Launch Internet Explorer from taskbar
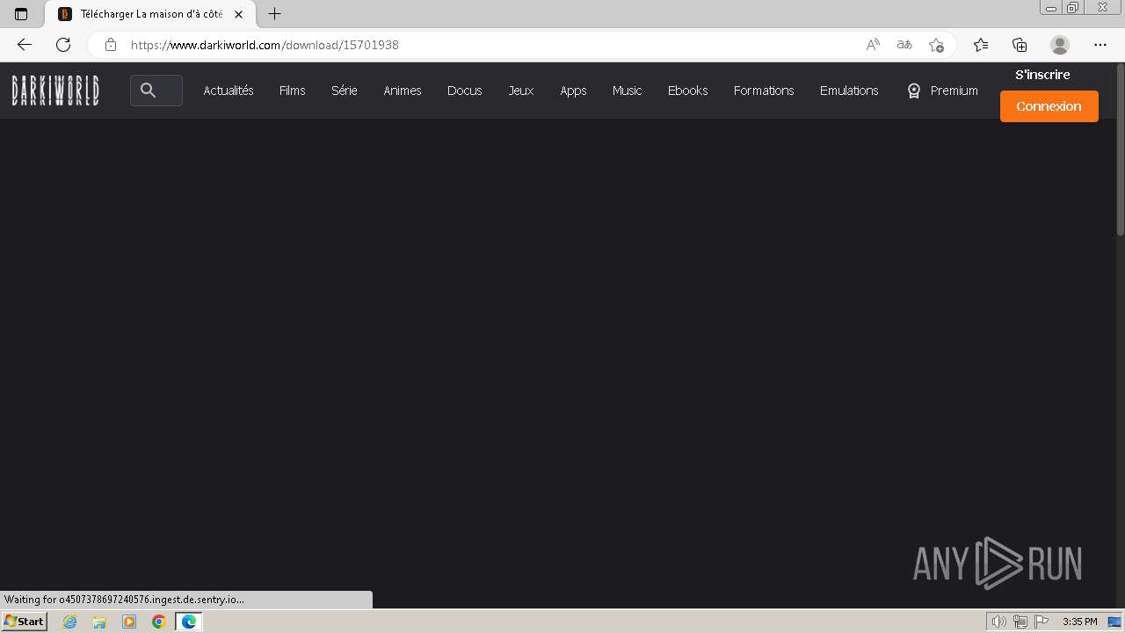The width and height of the screenshot is (1125, 633). (69, 622)
